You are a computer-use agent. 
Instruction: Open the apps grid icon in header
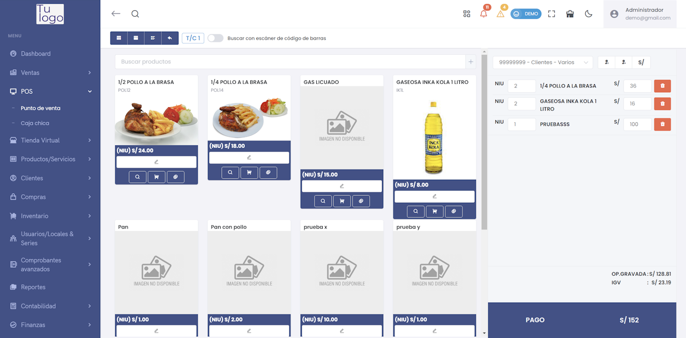pyautogui.click(x=467, y=14)
